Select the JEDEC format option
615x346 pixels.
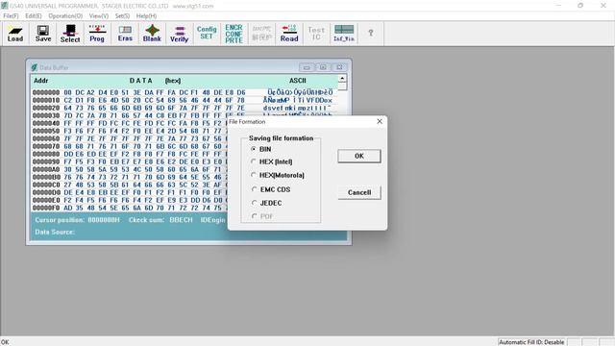[x=254, y=203]
